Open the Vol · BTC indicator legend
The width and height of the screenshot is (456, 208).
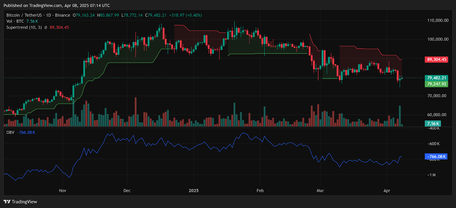15,21
